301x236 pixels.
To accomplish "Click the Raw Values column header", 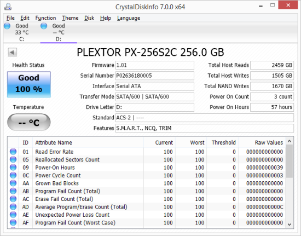I will coord(262,142).
